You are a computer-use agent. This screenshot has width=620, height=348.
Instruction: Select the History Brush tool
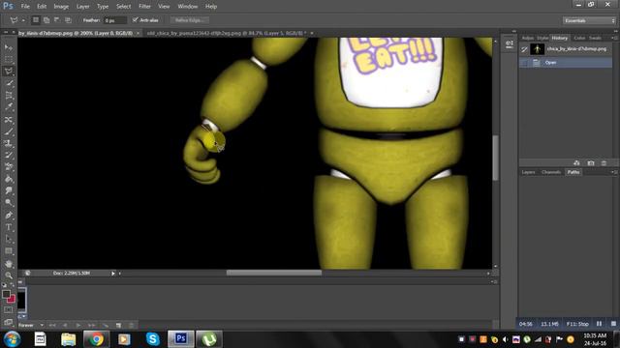[9, 155]
